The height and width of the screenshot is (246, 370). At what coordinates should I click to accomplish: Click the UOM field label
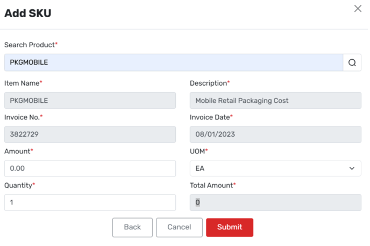tap(198, 151)
